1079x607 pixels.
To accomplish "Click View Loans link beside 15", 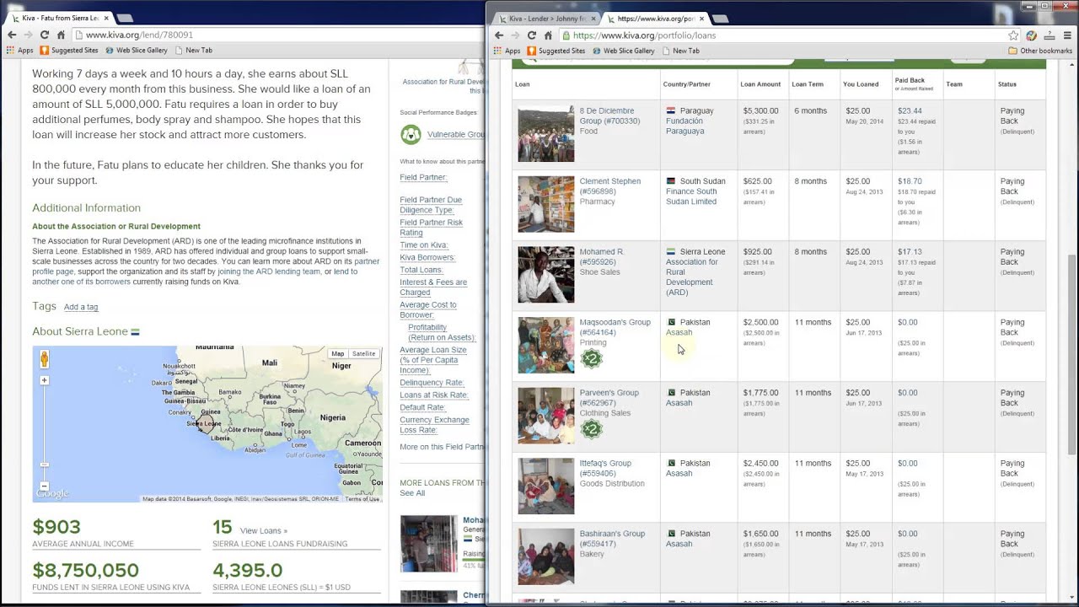I will point(263,531).
